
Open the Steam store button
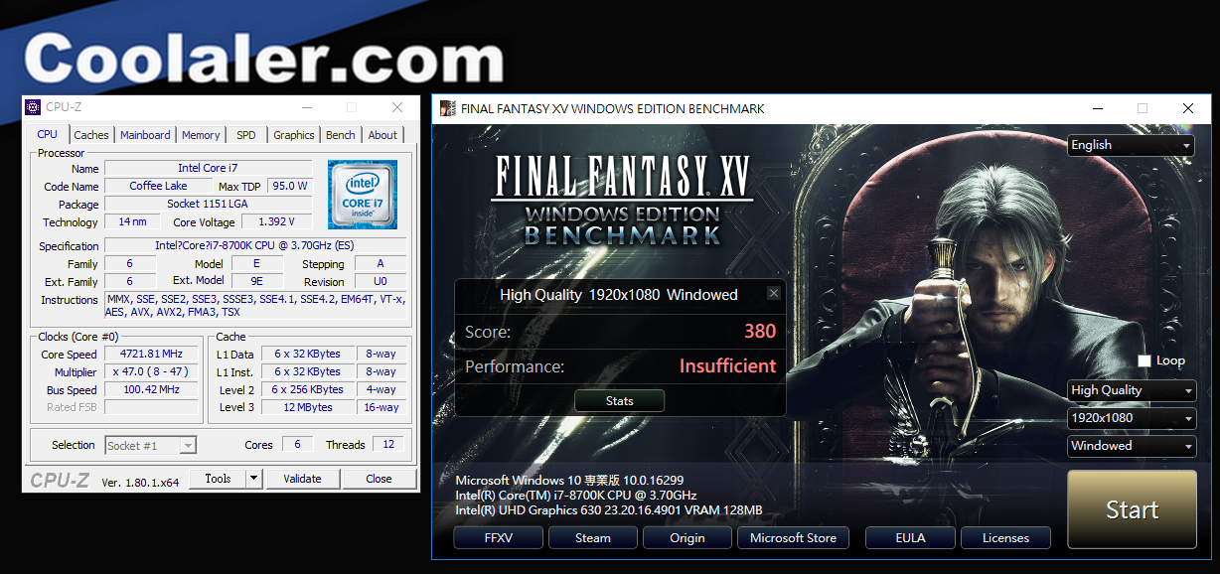[593, 538]
